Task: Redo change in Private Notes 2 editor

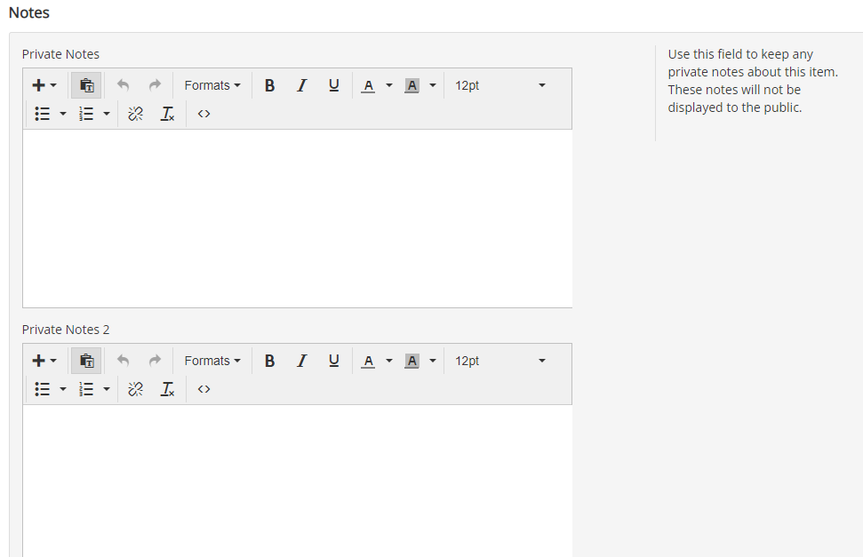Action: click(155, 361)
